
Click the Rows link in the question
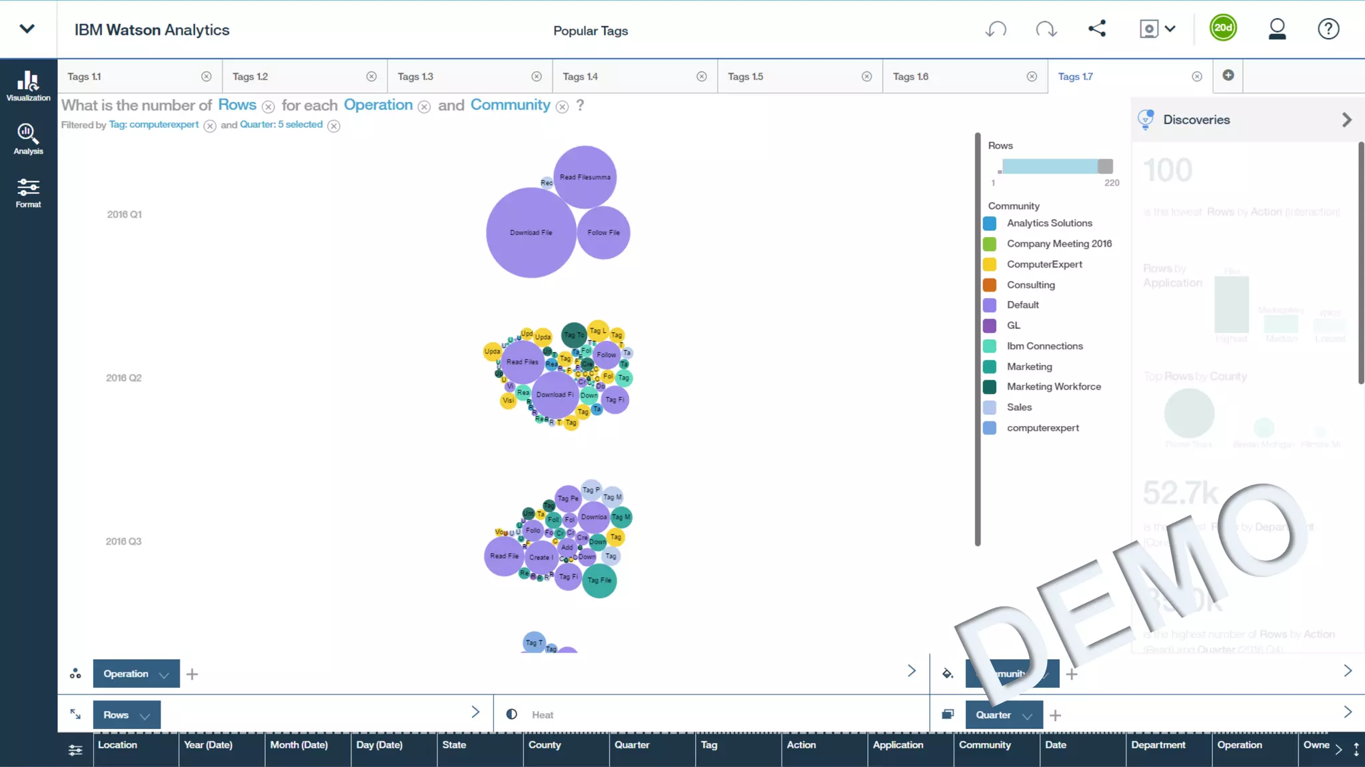pos(237,105)
